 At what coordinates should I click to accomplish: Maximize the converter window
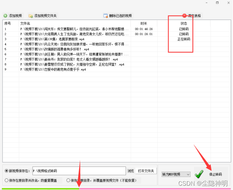pos(217,3)
